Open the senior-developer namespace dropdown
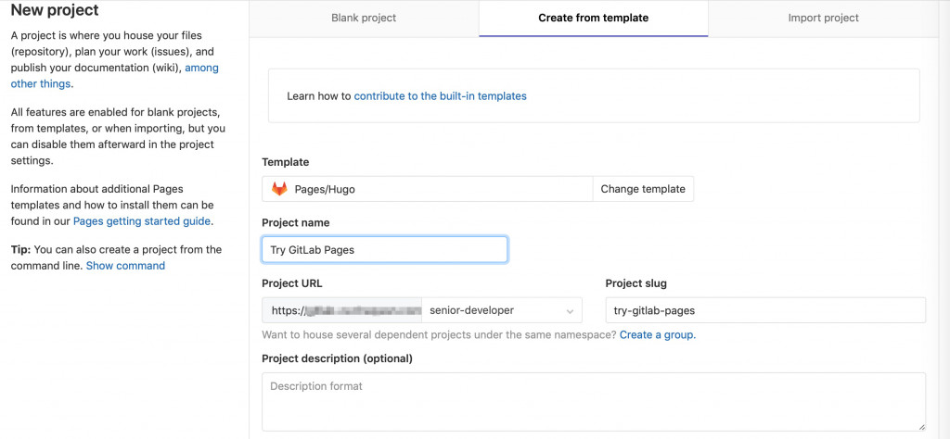Screen dimensions: 950x439 click(501, 310)
